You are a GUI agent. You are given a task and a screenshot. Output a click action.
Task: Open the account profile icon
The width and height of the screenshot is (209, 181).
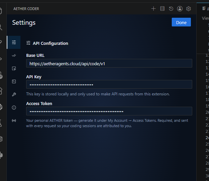tap(180, 9)
